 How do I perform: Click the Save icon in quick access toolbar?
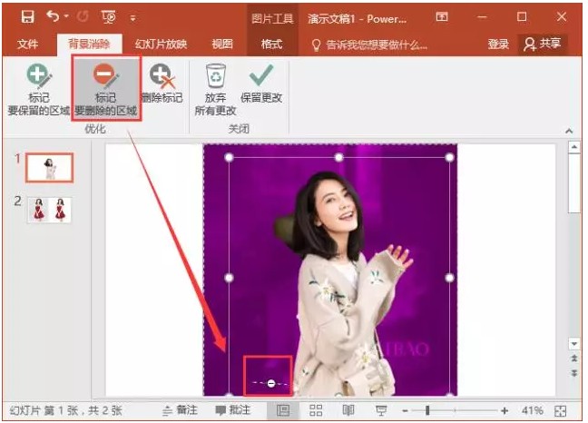tap(27, 16)
